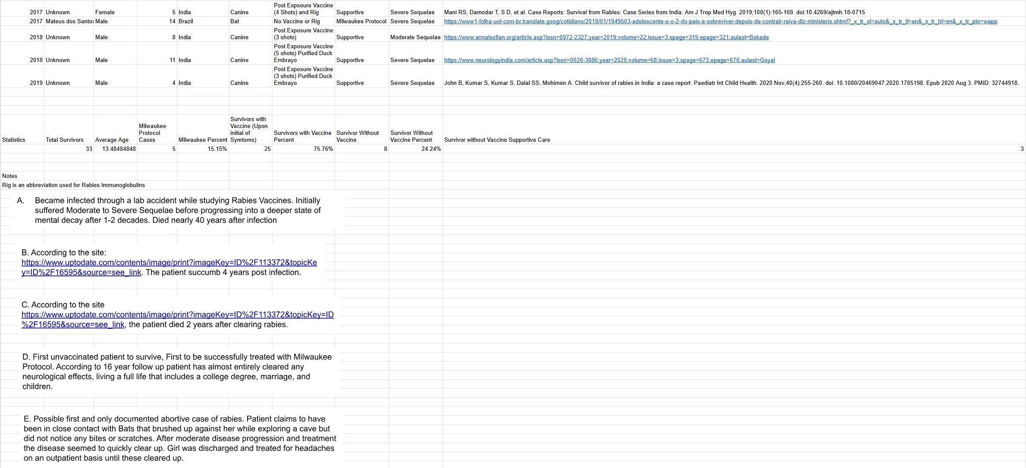Select note A about the lab accident

[x=178, y=210]
